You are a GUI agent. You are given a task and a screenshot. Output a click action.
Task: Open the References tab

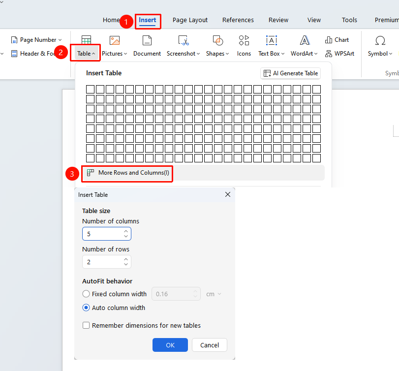238,20
